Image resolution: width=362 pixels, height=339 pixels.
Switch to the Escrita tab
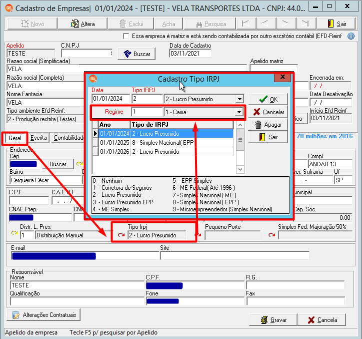38,138
